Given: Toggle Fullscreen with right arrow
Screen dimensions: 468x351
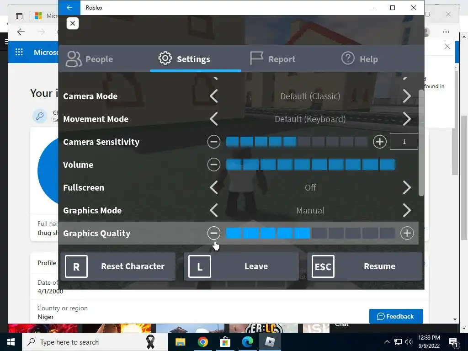Looking at the screenshot, I should pyautogui.click(x=407, y=187).
